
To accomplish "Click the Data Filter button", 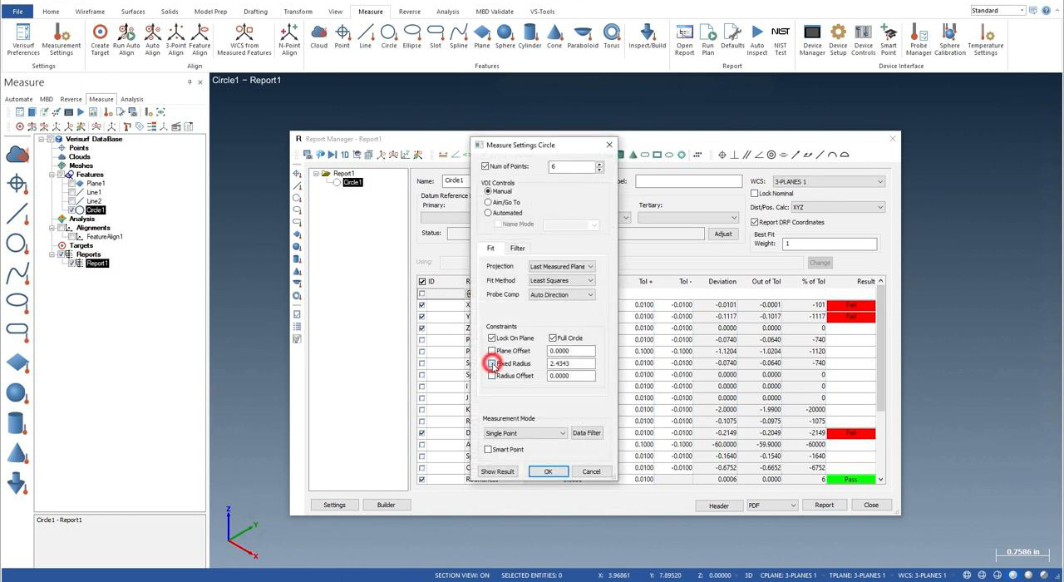I will [586, 432].
